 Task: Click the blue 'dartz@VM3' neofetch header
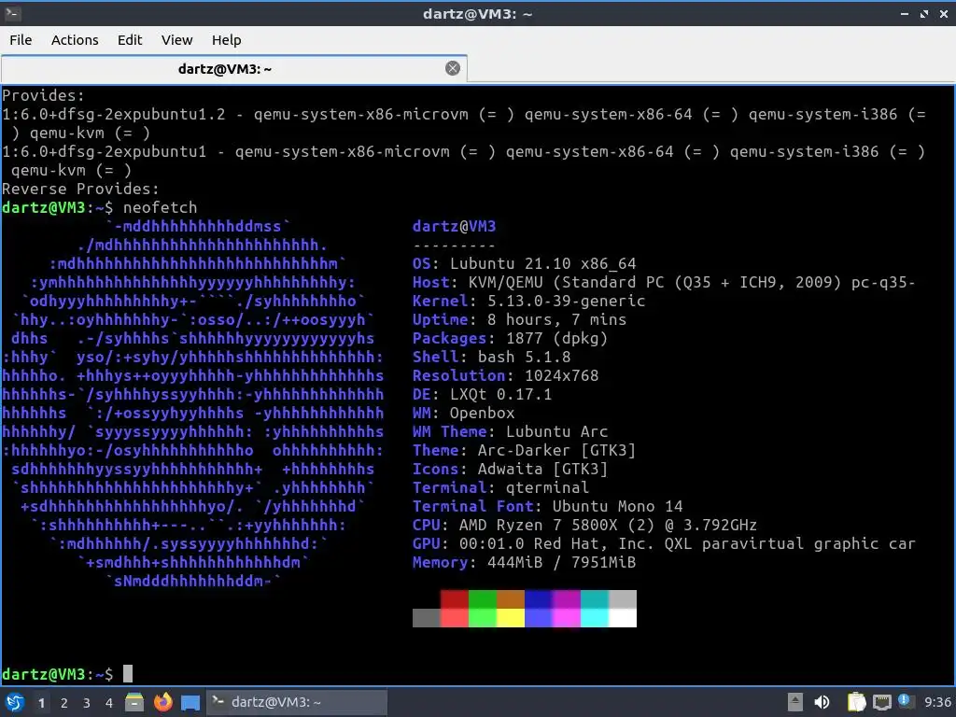point(455,227)
